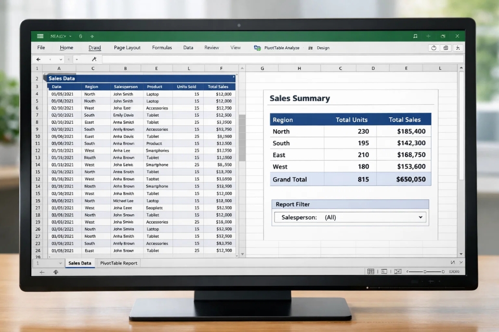Click the Share icon at ribbon's right end
Screen dimensions: 499x332
457,48
